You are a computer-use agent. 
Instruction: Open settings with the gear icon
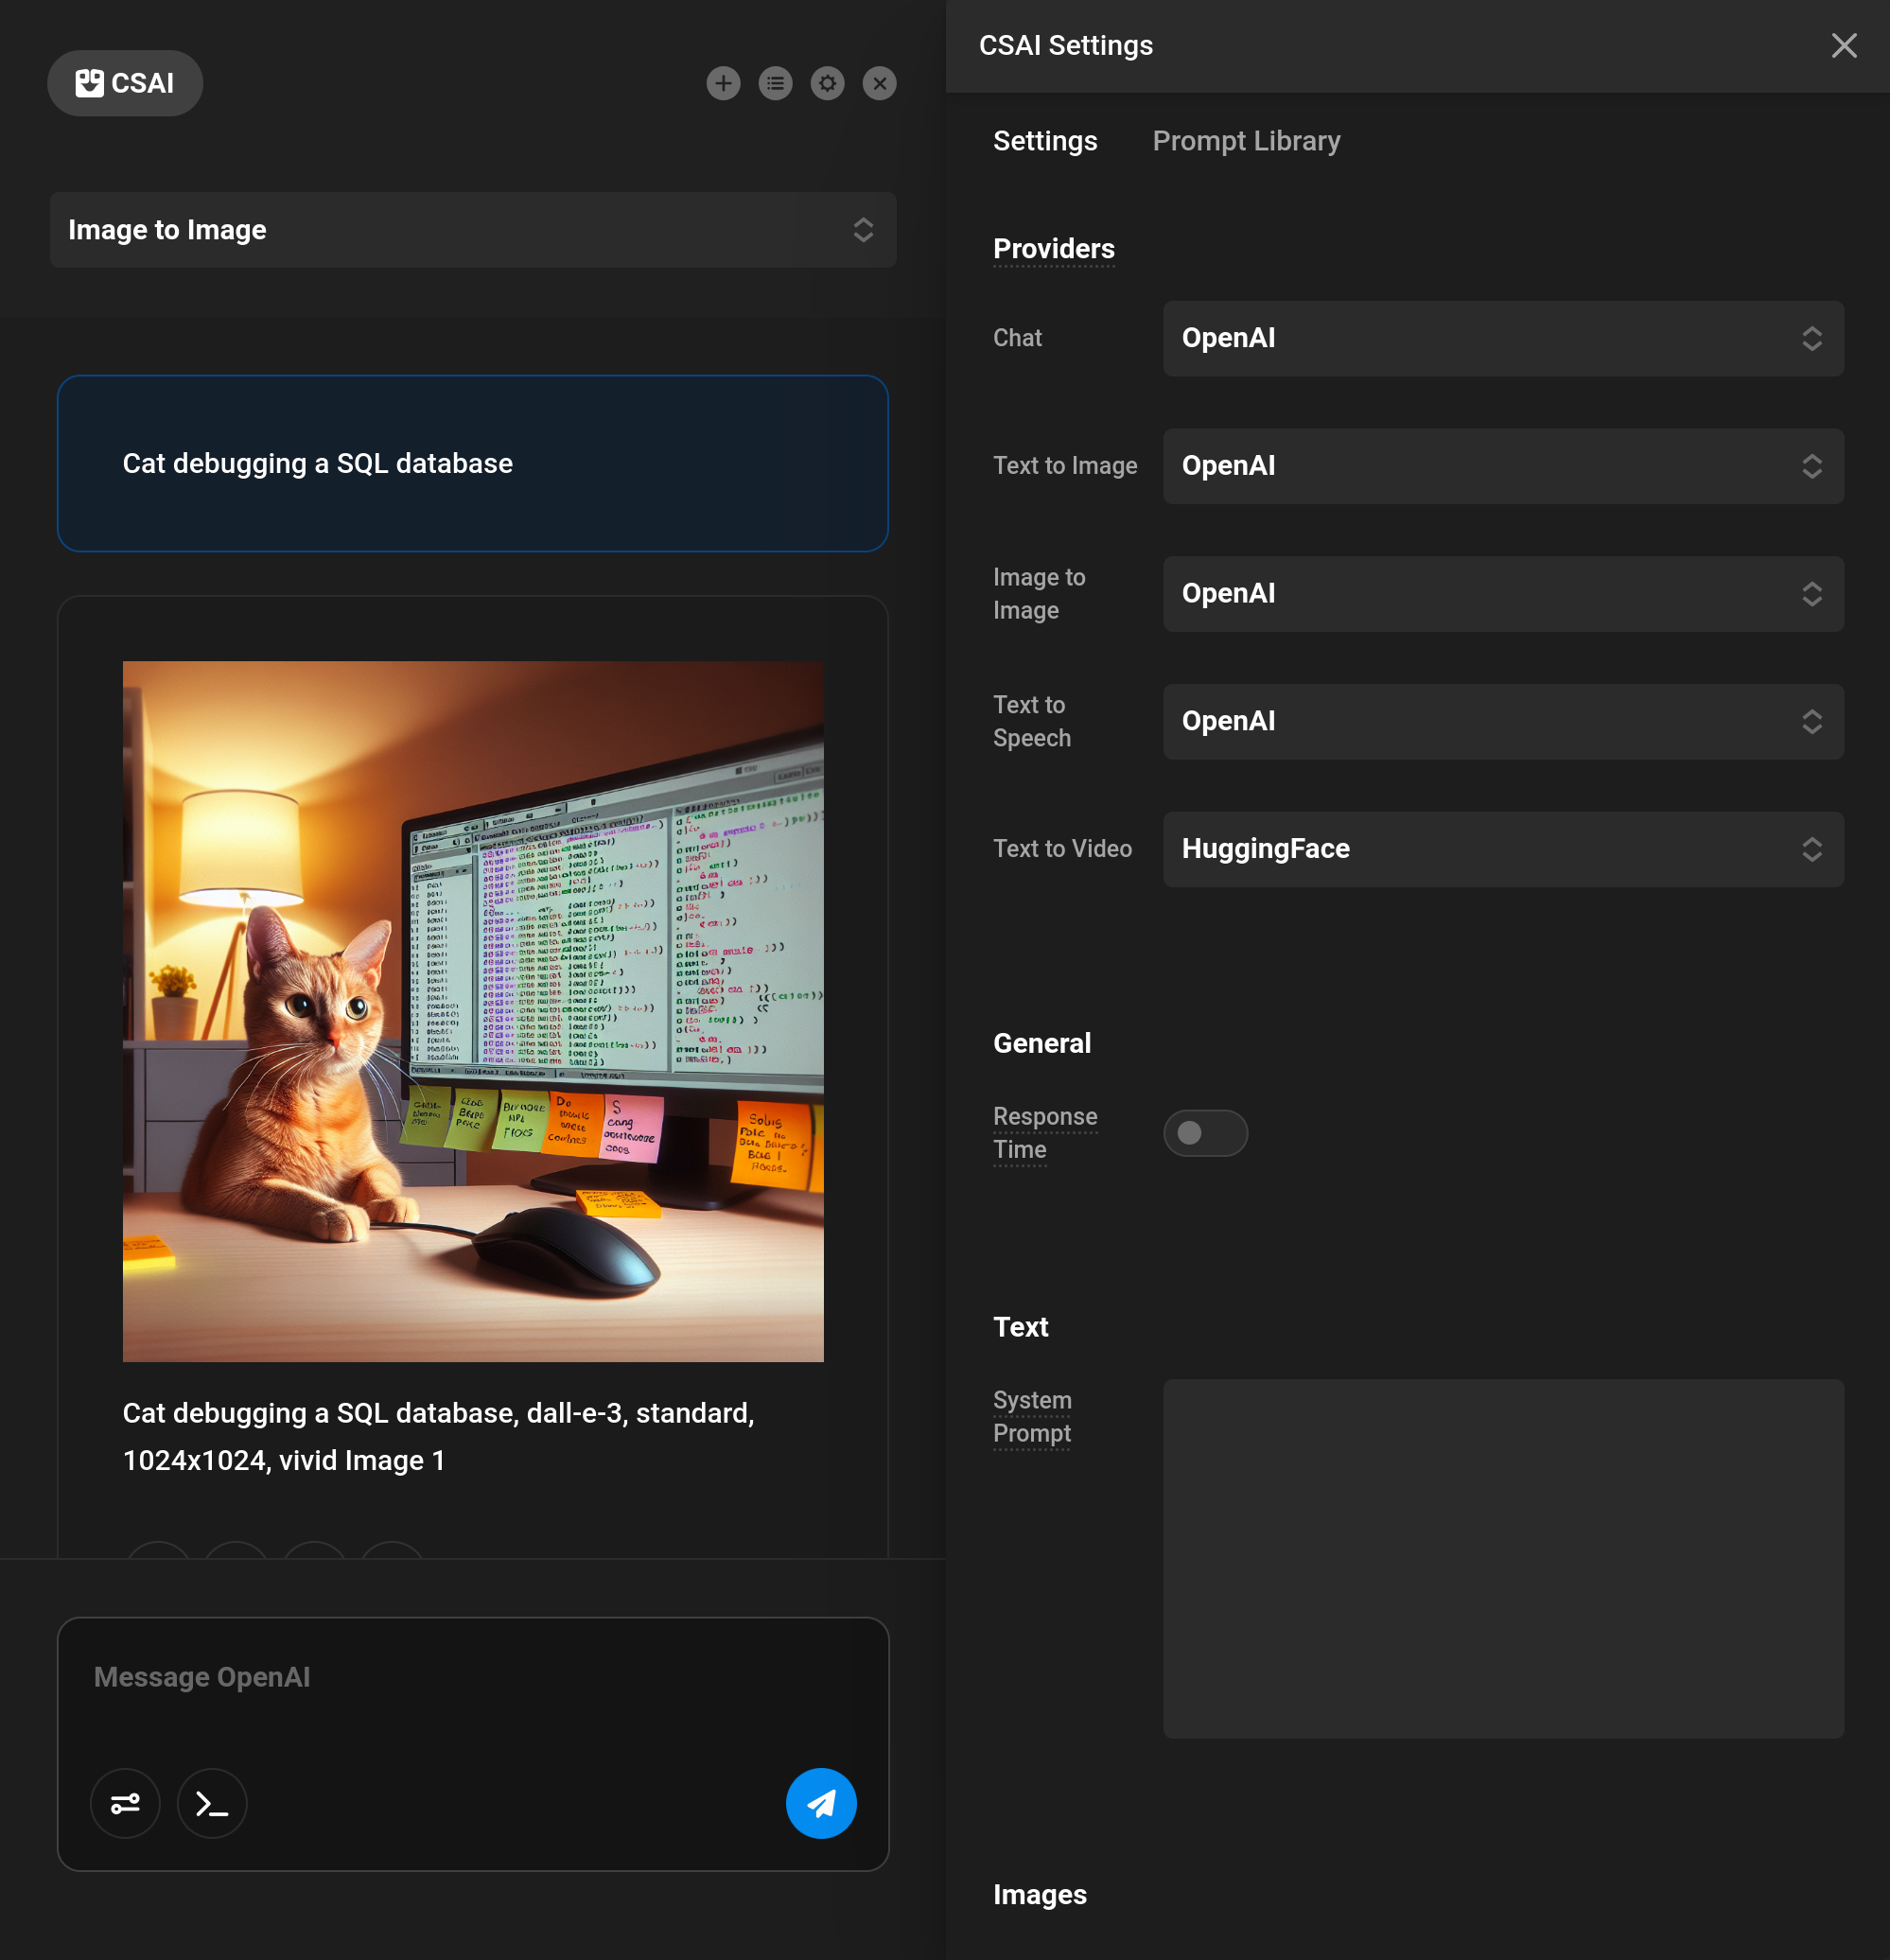pos(827,83)
